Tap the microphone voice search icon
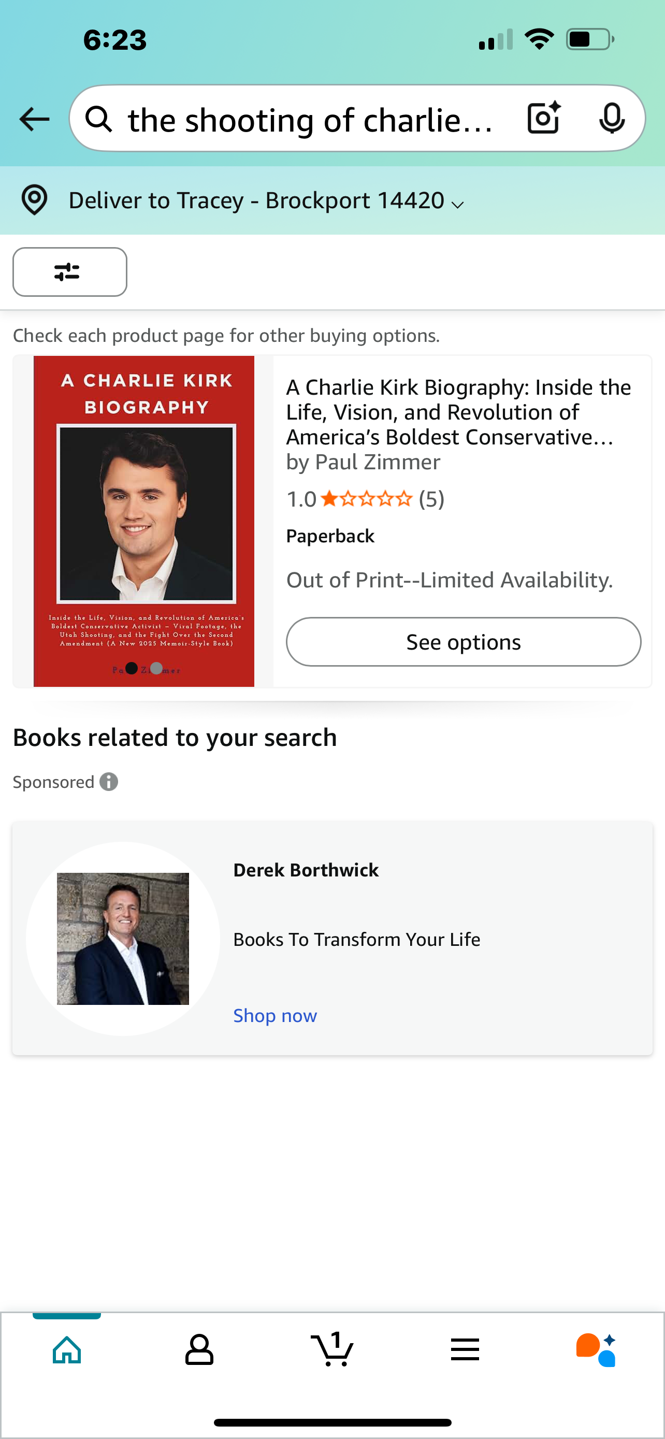The image size is (665, 1439). click(612, 118)
